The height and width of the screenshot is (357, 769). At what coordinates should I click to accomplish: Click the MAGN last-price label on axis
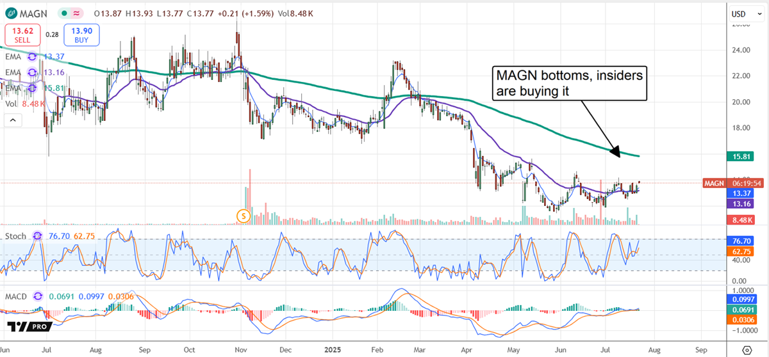(x=714, y=183)
